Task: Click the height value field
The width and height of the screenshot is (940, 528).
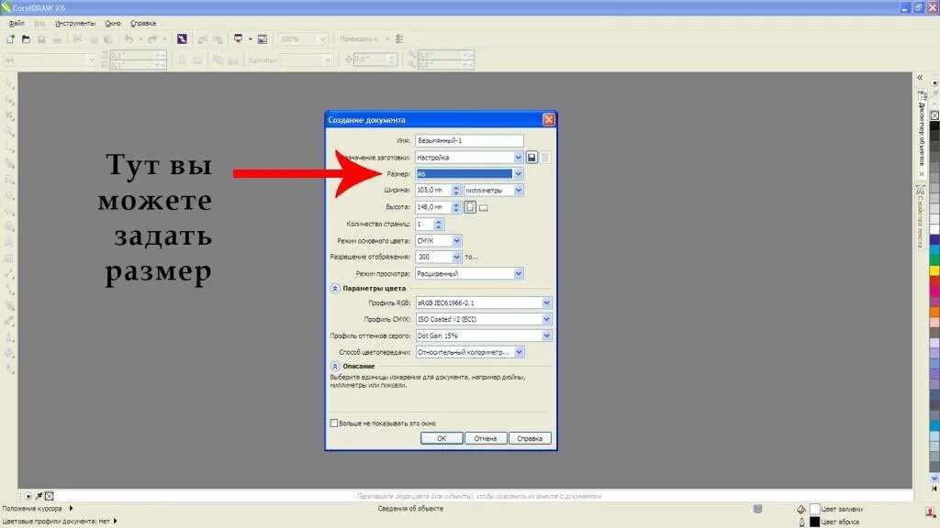Action: (433, 207)
